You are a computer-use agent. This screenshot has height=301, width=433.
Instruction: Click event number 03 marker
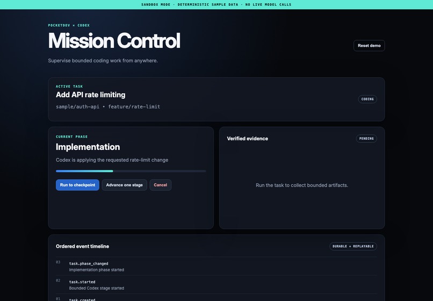click(58, 262)
